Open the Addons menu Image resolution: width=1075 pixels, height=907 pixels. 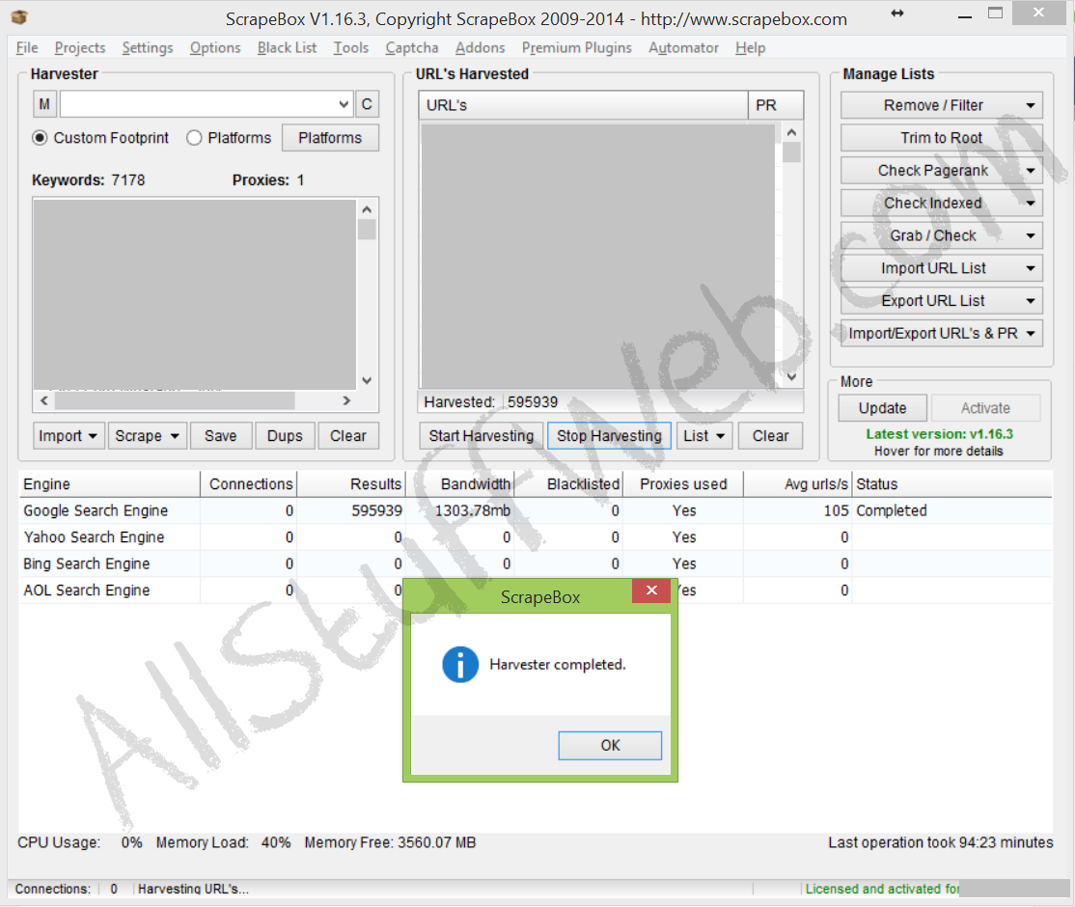[x=480, y=48]
